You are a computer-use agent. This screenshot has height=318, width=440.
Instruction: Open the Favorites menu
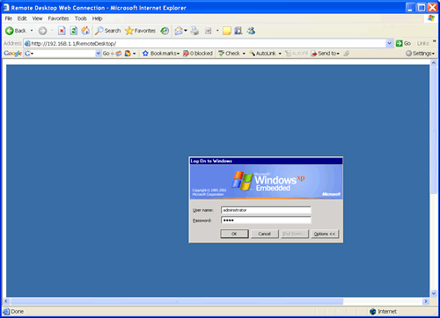click(58, 18)
